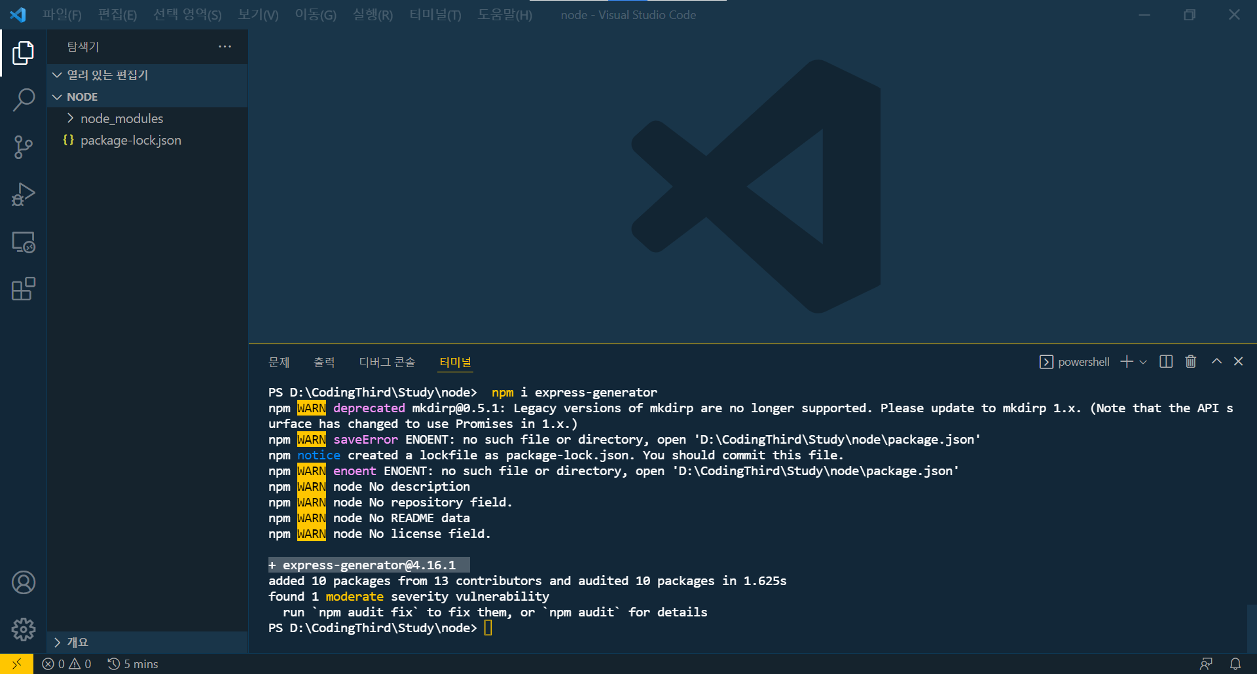The width and height of the screenshot is (1257, 674).
Task: Click the 'moderate' severity text in terminal
Action: tap(355, 596)
